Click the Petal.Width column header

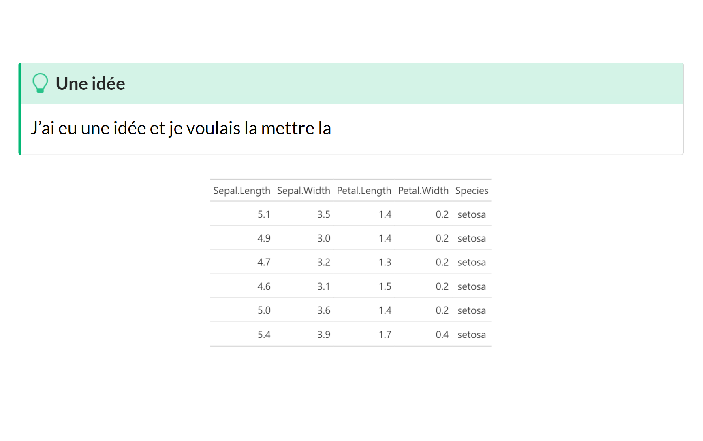(423, 191)
